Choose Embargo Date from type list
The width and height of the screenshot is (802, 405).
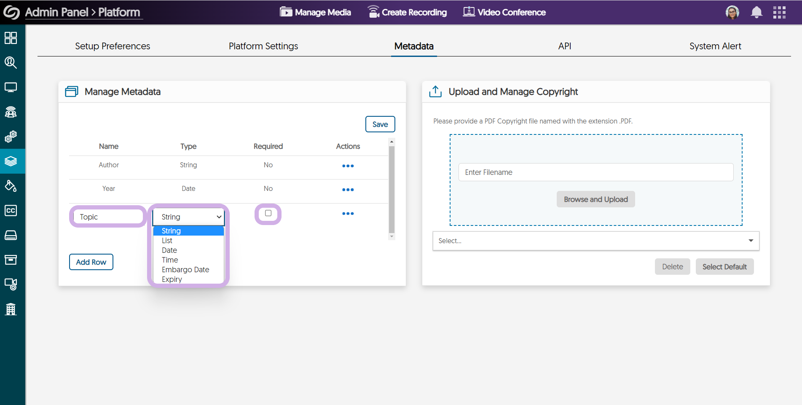[x=185, y=270]
